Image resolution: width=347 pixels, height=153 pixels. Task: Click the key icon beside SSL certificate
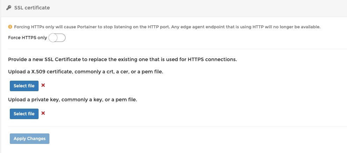pyautogui.click(x=9, y=8)
